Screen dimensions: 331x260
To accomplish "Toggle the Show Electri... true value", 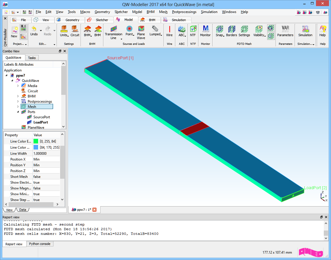I will click(46, 182).
